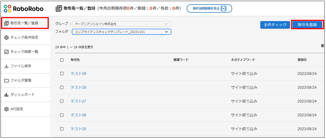The width and height of the screenshot is (326, 139).
Task: Toggle the select-all checkbox in table header
Action: [x=62, y=60]
